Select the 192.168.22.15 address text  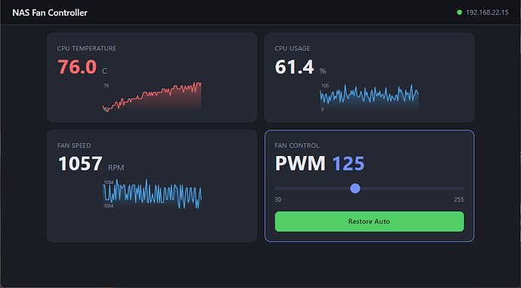[x=487, y=13]
